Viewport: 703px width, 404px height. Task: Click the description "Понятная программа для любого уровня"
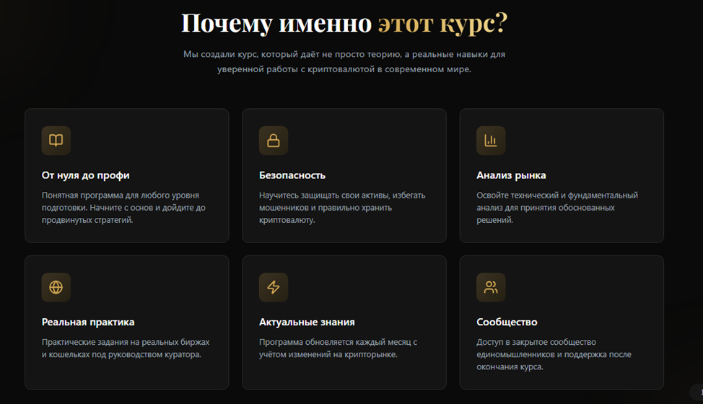123,208
